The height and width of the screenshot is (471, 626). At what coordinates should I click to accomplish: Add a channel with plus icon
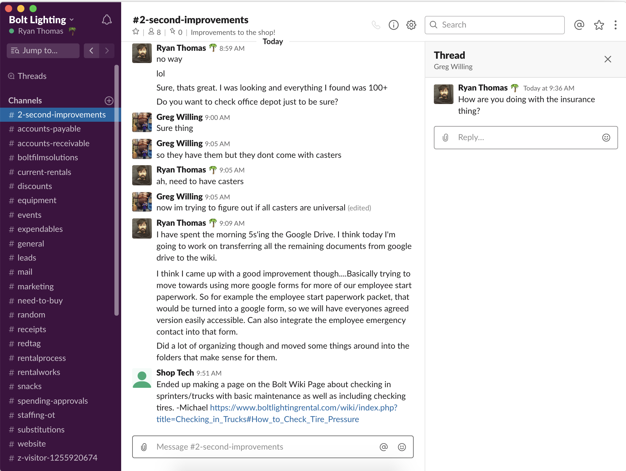coord(109,101)
